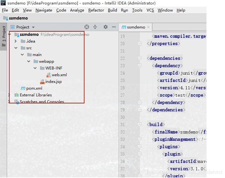Fold the dependency block at line 23
Image resolution: width=225 pixels, height=178 pixels.
pos(139,65)
